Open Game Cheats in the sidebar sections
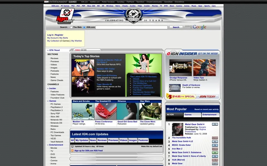The image size is (267, 166). pos(57,80)
